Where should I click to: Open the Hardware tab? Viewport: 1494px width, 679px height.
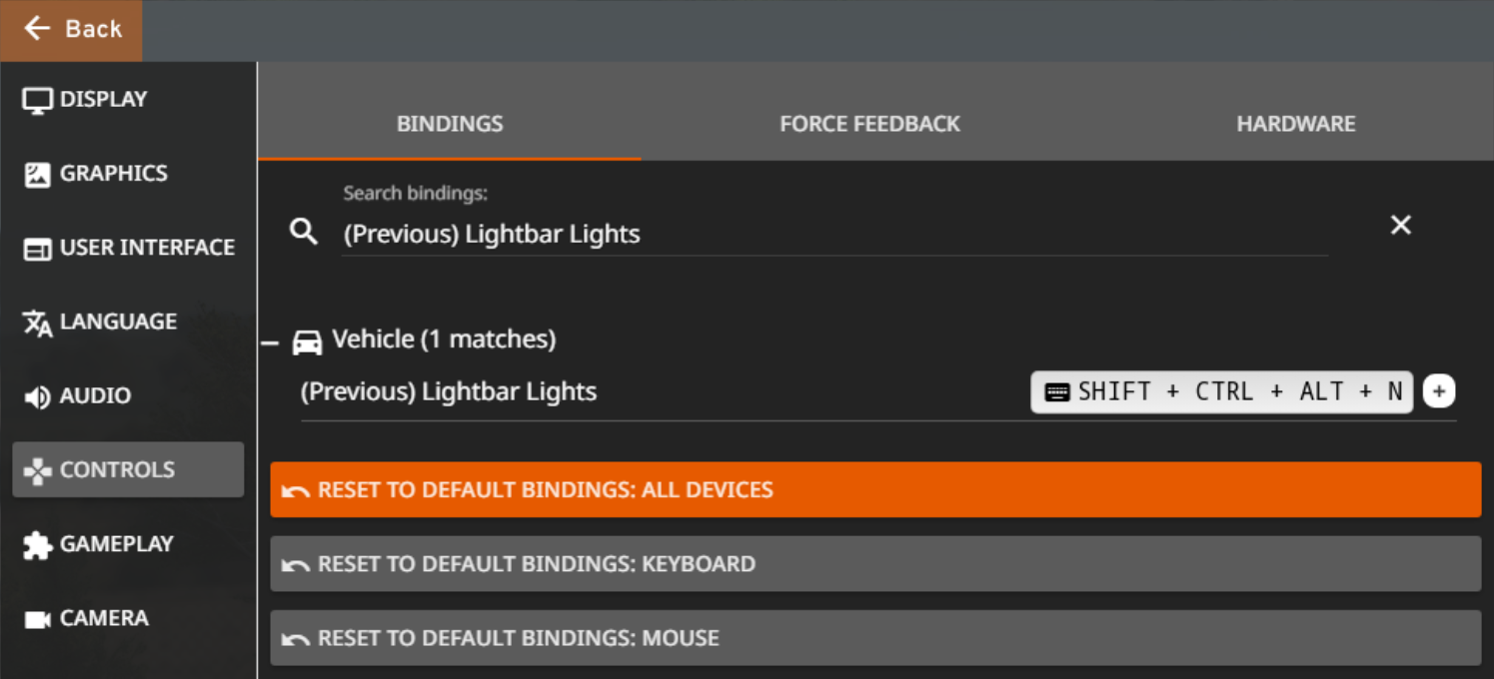click(x=1295, y=124)
